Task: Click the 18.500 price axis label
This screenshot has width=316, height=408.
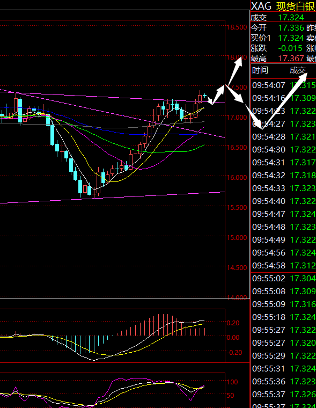Action: click(237, 27)
